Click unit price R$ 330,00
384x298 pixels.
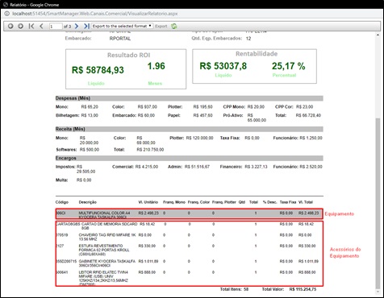(x=147, y=246)
